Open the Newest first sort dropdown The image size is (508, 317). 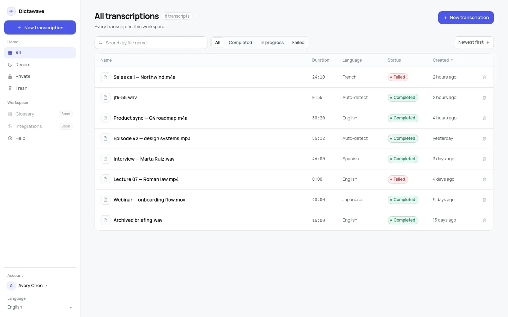click(474, 42)
